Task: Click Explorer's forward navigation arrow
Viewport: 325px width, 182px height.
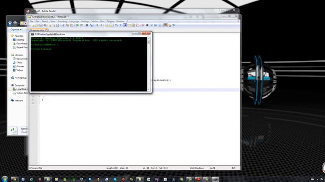Action: [15, 23]
